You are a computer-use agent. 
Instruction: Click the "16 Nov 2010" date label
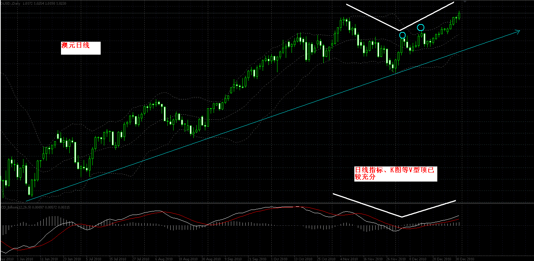(373, 259)
